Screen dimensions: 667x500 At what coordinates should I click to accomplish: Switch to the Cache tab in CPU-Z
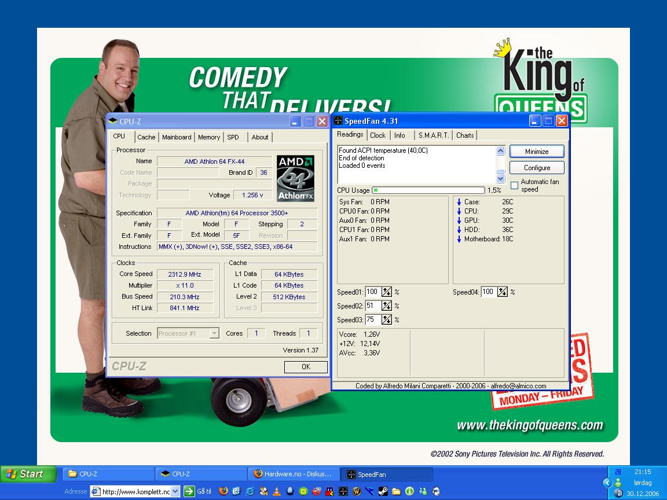[146, 137]
